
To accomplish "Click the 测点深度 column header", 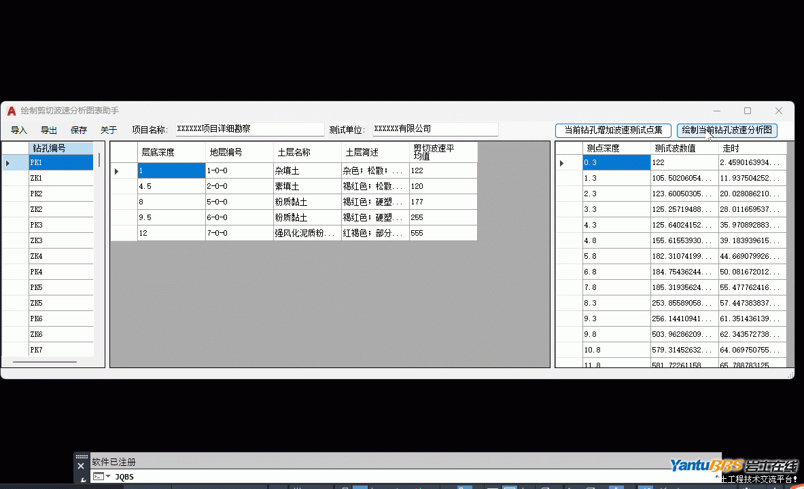I will pyautogui.click(x=616, y=149).
